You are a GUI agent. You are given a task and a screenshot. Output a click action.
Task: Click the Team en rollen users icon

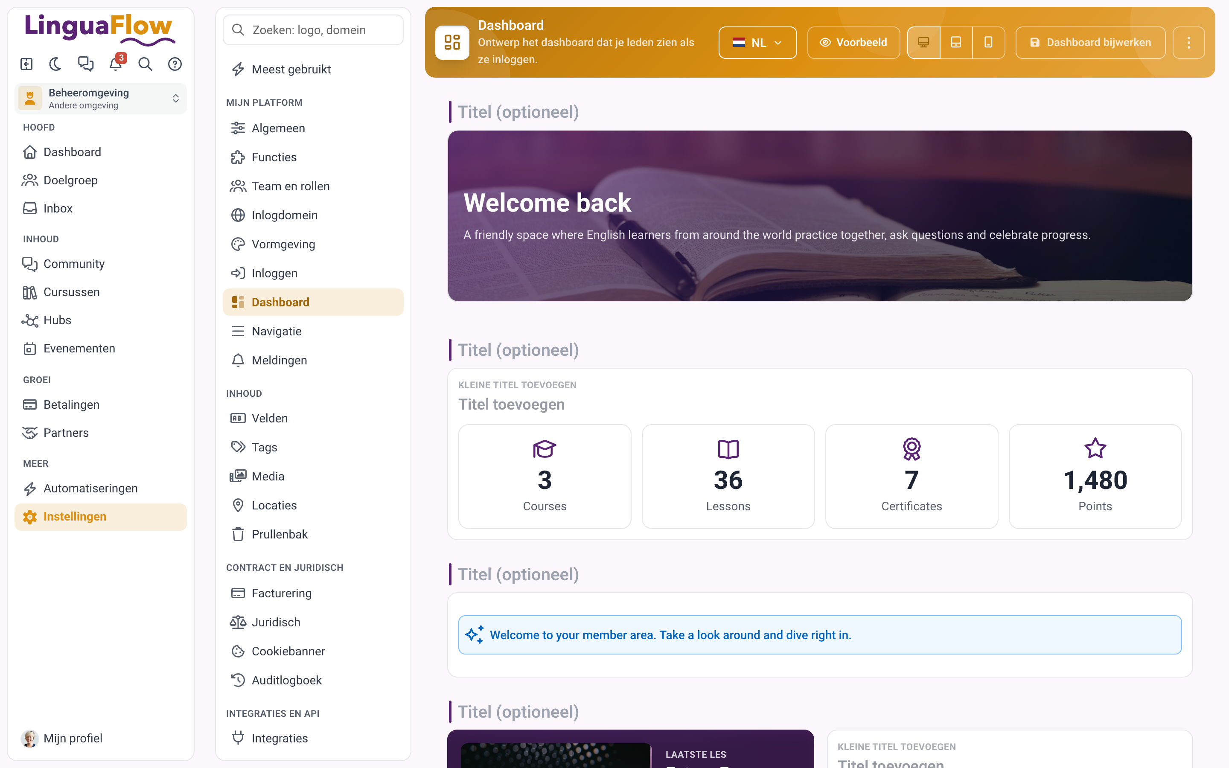point(238,186)
